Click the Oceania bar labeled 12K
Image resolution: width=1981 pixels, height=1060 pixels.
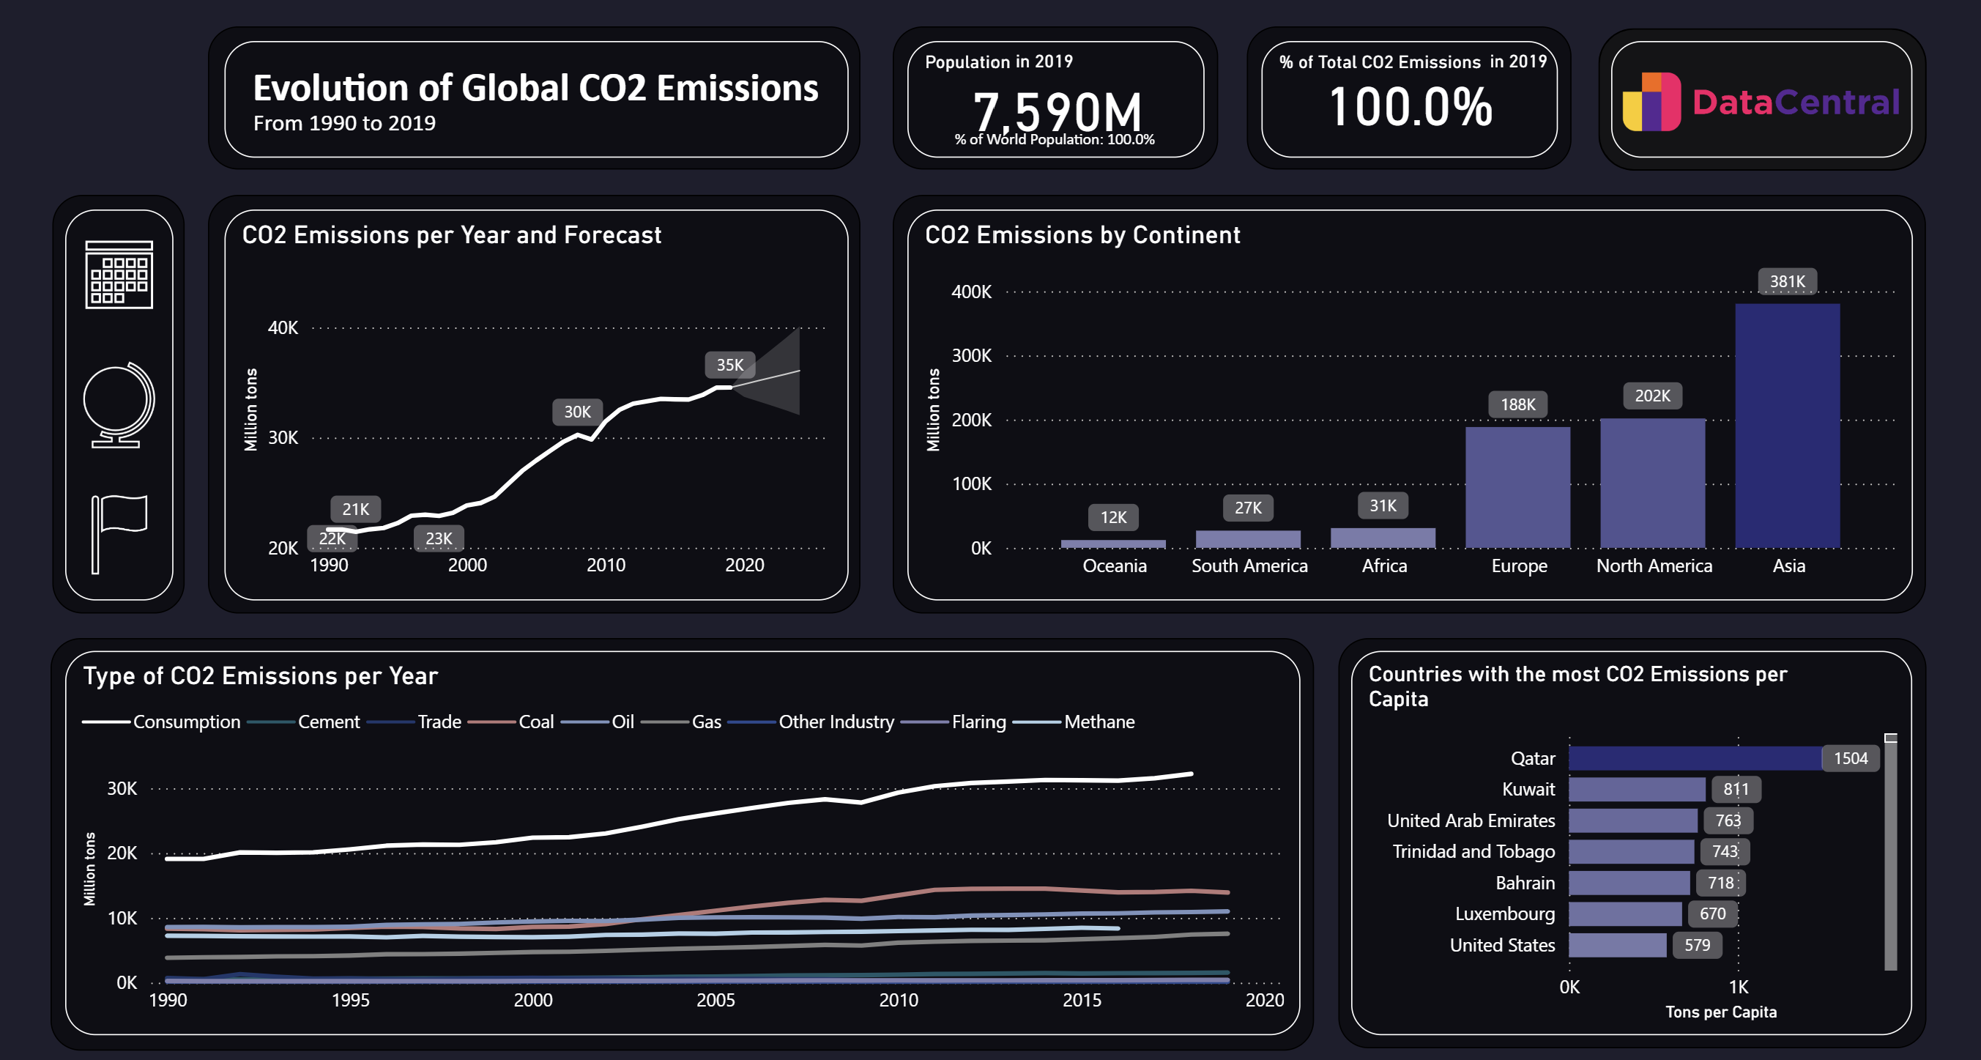click(1112, 542)
